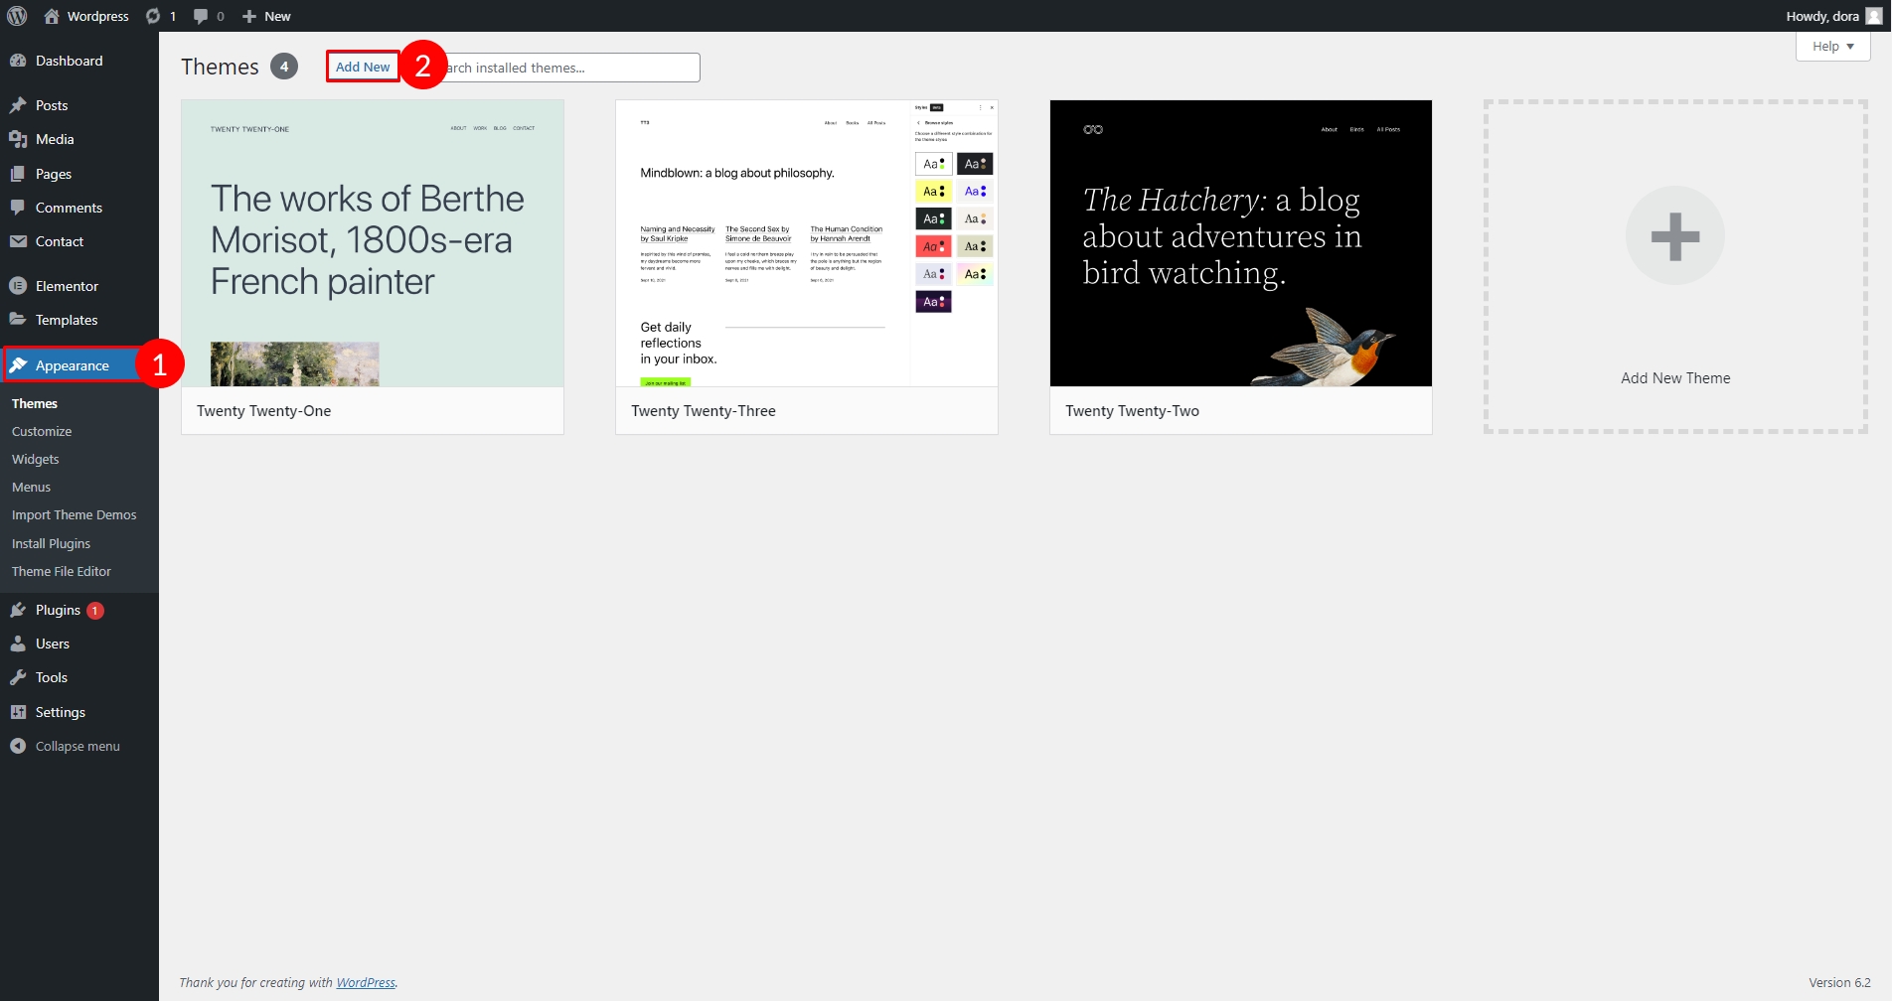
Task: Open Widgets under Appearance
Action: click(36, 459)
